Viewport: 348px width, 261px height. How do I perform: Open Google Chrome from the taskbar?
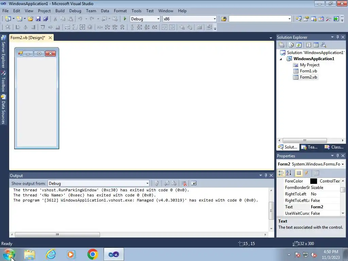tap(93, 254)
